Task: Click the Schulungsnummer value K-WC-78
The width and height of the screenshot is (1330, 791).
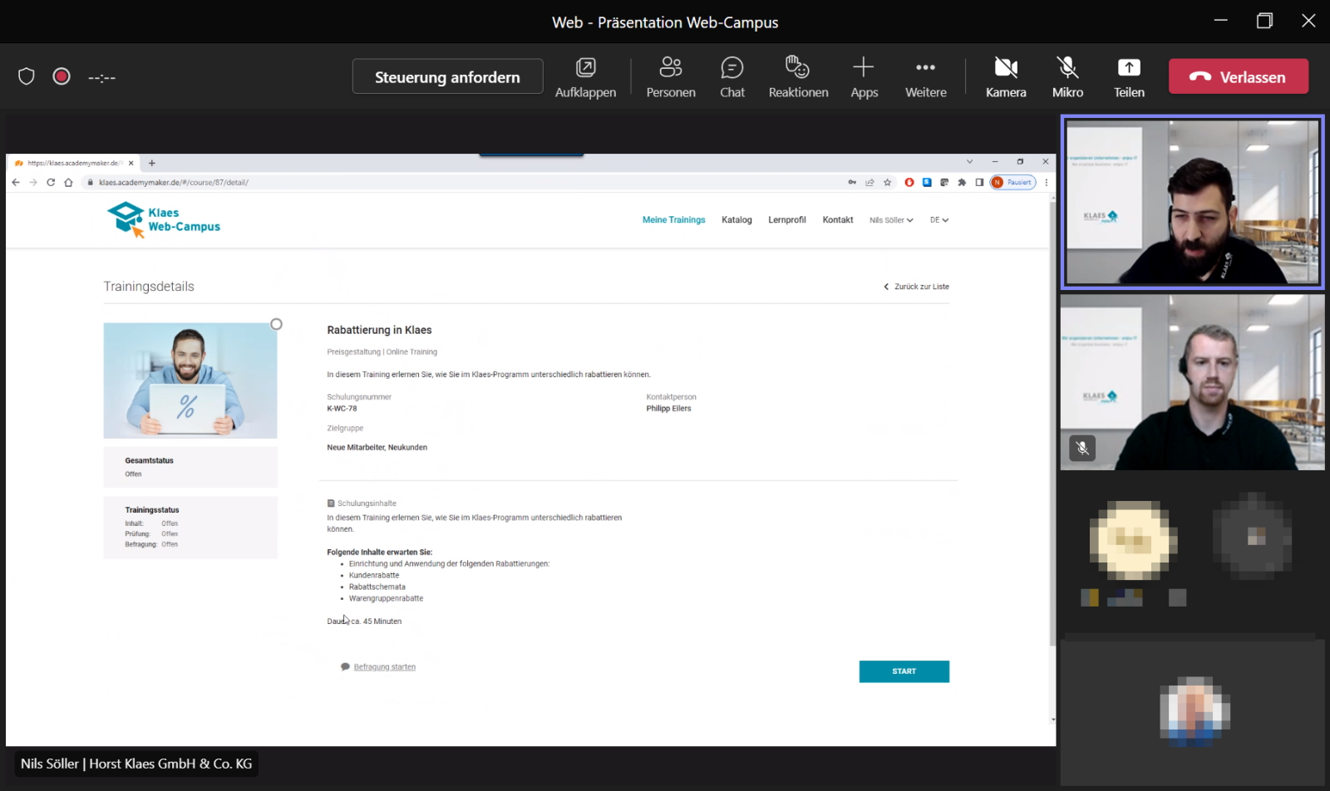Action: 342,409
